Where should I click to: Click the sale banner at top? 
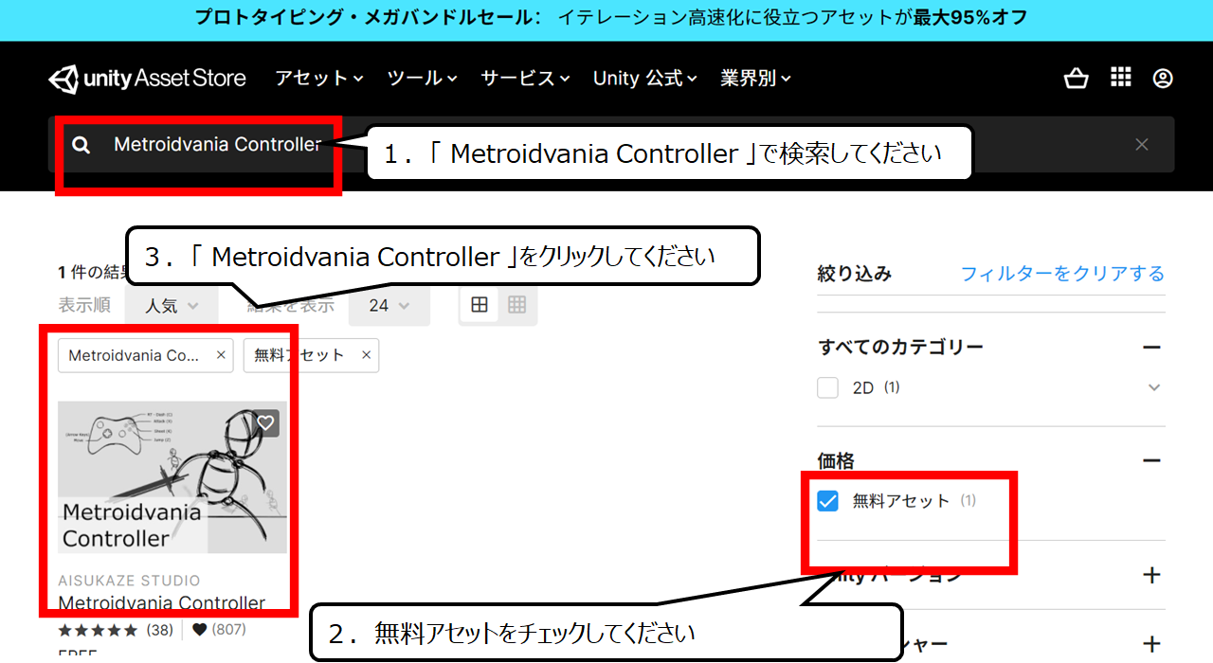(606, 20)
